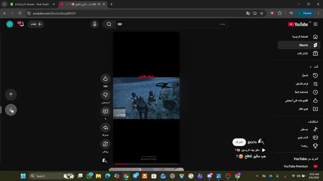
Task: Open the voice search microphone
Action: [x=95, y=24]
